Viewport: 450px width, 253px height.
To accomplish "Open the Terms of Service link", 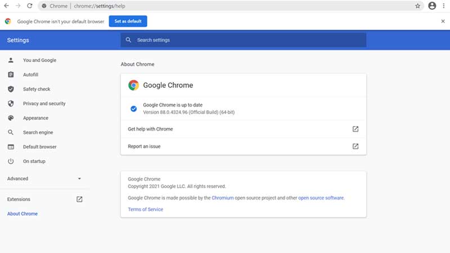I will click(x=145, y=209).
